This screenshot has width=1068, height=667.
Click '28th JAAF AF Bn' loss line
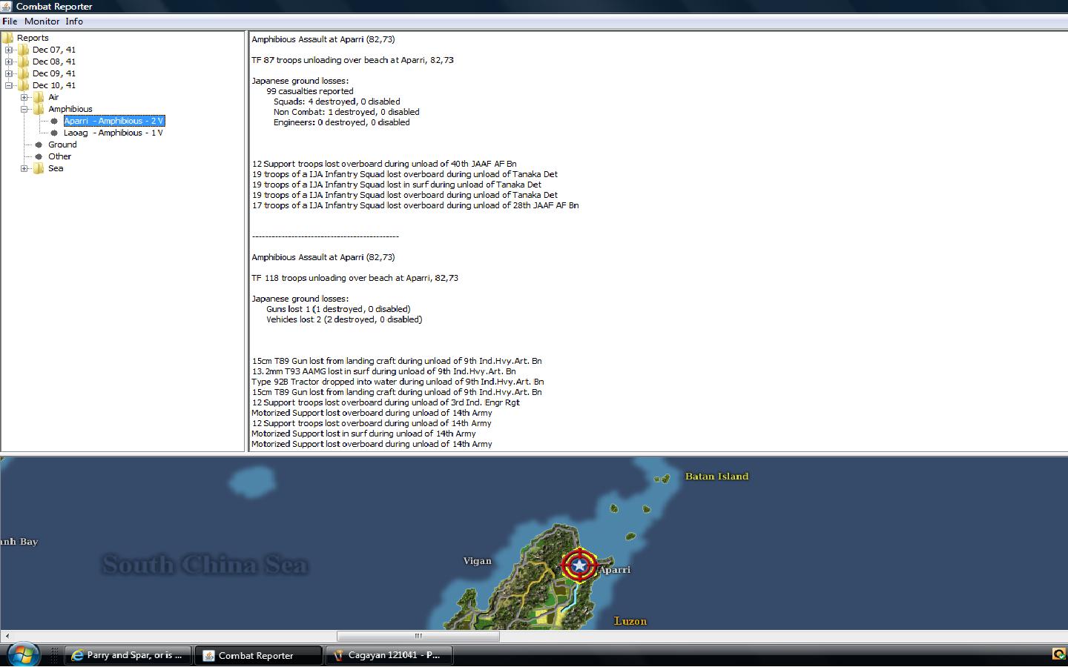(x=415, y=205)
